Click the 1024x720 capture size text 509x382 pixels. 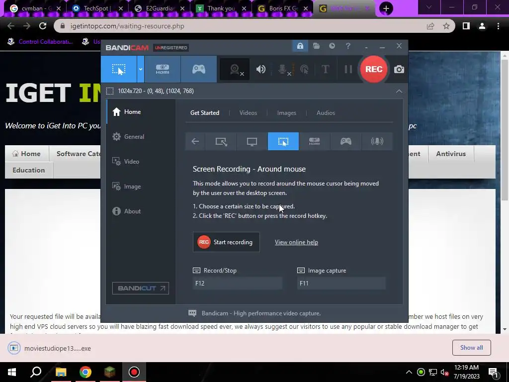coord(156,91)
